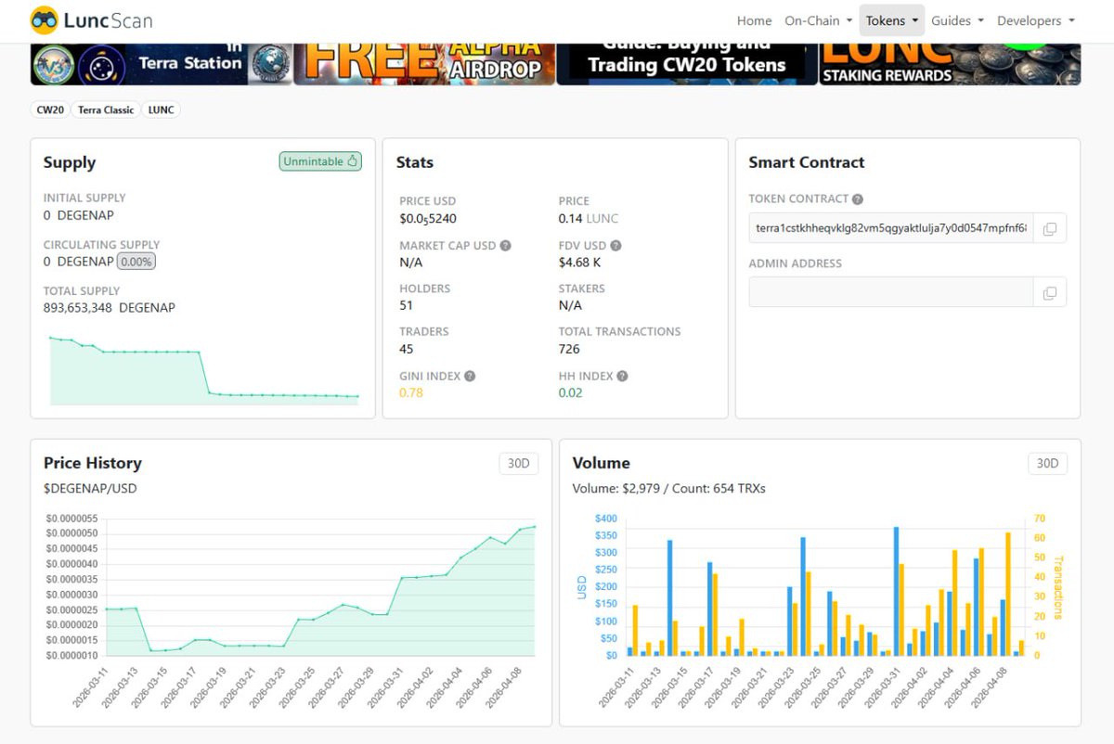Click the Supply history mini chart

pos(203,369)
